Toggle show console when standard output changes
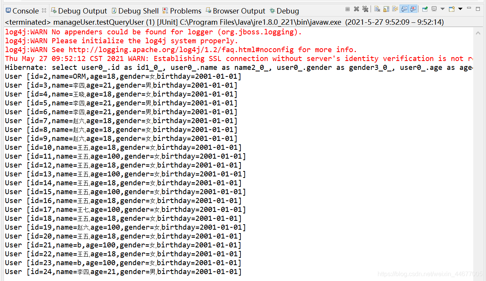486x281 pixels. click(x=404, y=9)
